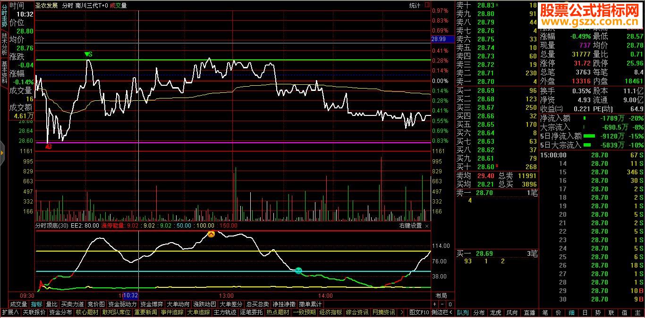The height and width of the screenshot is (318, 645).
Task: Open the 经济指标 bottom tab
Action: 331,312
